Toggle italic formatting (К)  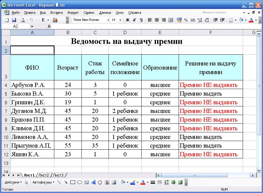point(135,21)
